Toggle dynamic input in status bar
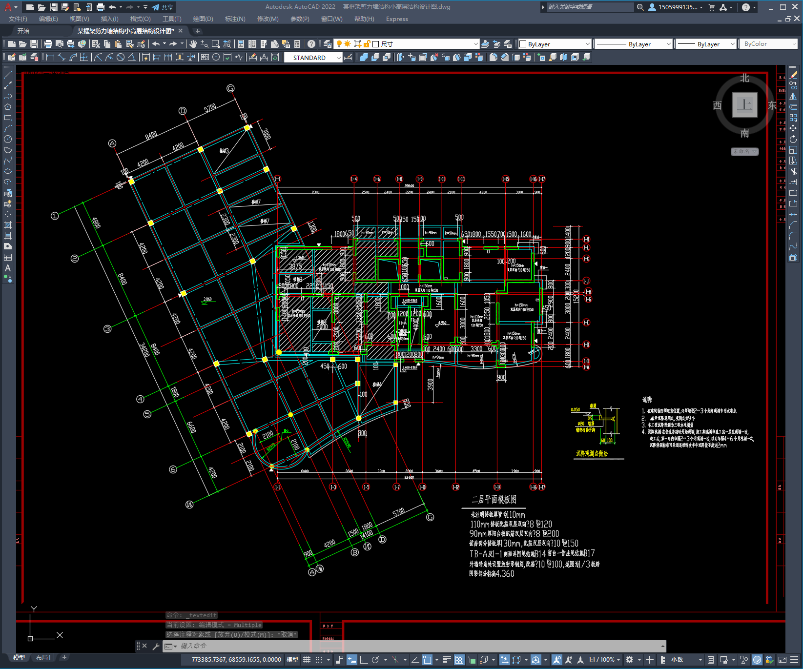 click(x=352, y=660)
